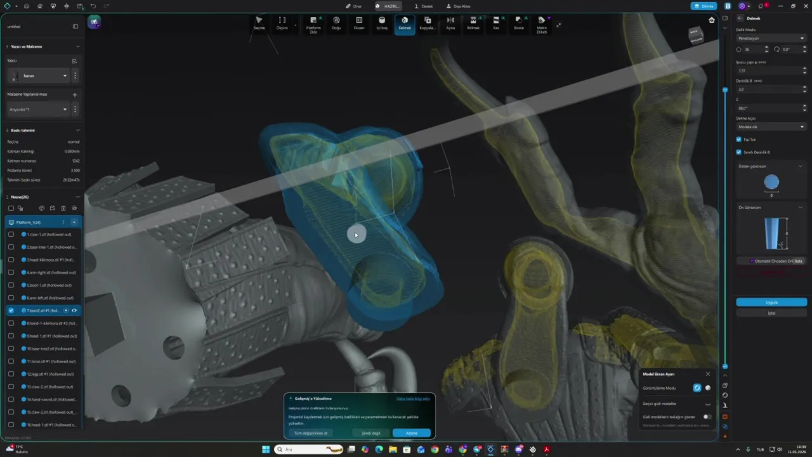Collapse the Baskı tahmini section
This screenshot has height=457, width=812.
pyautogui.click(x=78, y=130)
